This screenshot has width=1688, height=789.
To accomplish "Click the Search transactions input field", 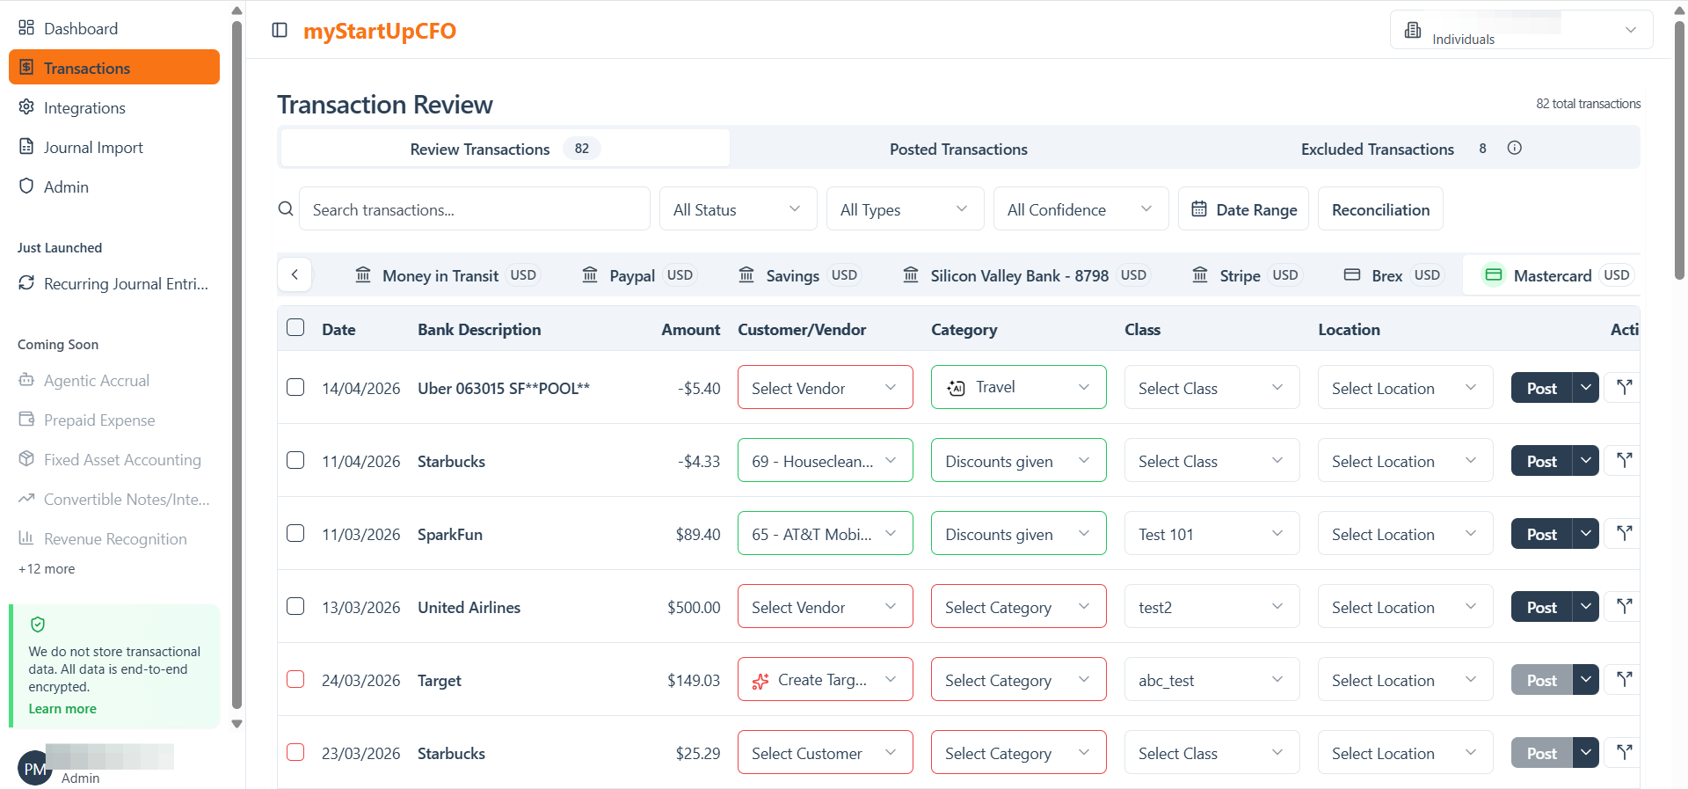I will coord(475,209).
